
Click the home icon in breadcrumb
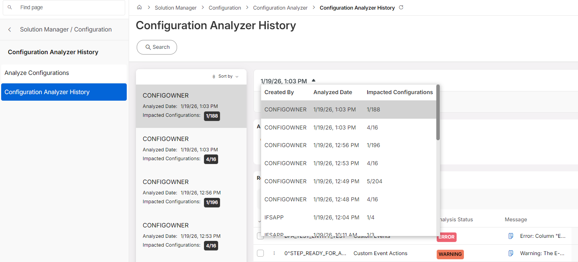coord(139,7)
